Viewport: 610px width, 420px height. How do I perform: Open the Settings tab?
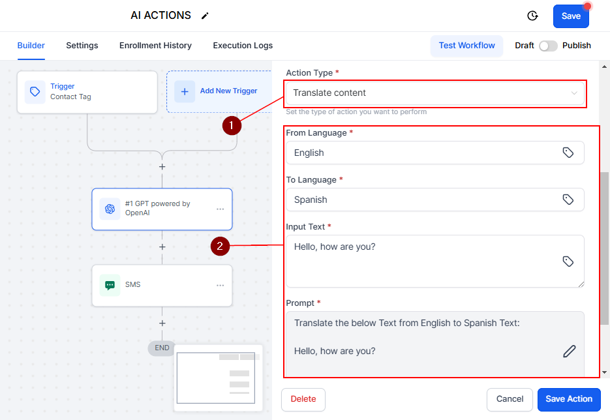[x=82, y=46]
